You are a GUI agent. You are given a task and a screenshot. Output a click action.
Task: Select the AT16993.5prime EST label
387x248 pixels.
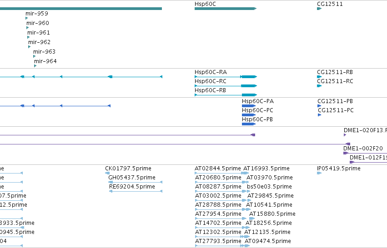[266, 169]
